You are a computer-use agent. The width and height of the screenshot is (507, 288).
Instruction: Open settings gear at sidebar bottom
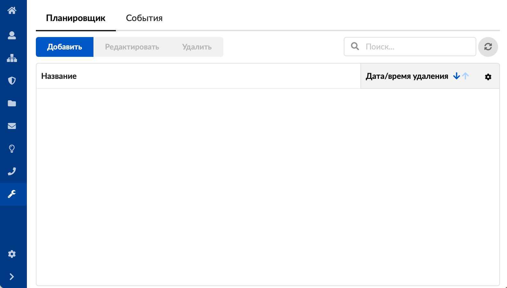pos(12,254)
